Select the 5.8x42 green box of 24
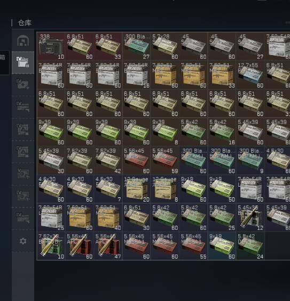Screen dimensions: 290x301 (250, 246)
